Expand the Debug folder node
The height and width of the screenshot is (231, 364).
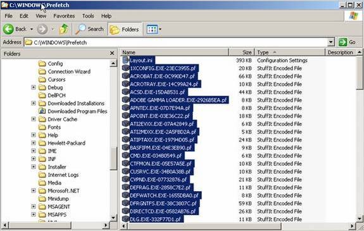34,87
